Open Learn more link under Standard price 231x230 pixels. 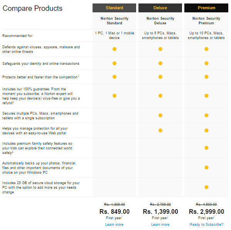coord(114,224)
